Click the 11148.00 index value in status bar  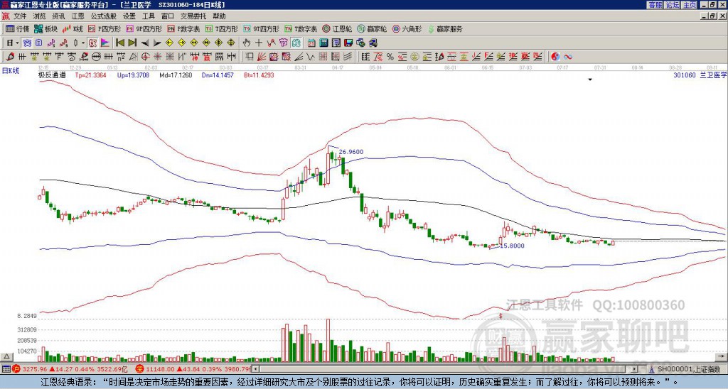click(160, 369)
